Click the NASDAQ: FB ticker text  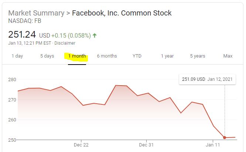[25, 21]
